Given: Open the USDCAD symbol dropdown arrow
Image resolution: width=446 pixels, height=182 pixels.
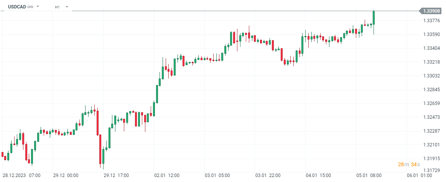Looking at the screenshot, I should point(38,7).
